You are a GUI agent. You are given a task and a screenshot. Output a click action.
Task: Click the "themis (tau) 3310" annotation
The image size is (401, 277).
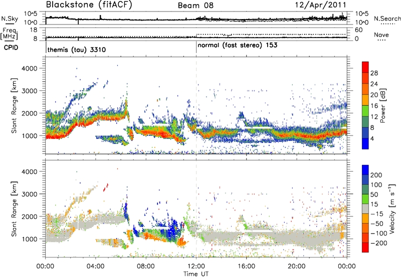point(77,49)
